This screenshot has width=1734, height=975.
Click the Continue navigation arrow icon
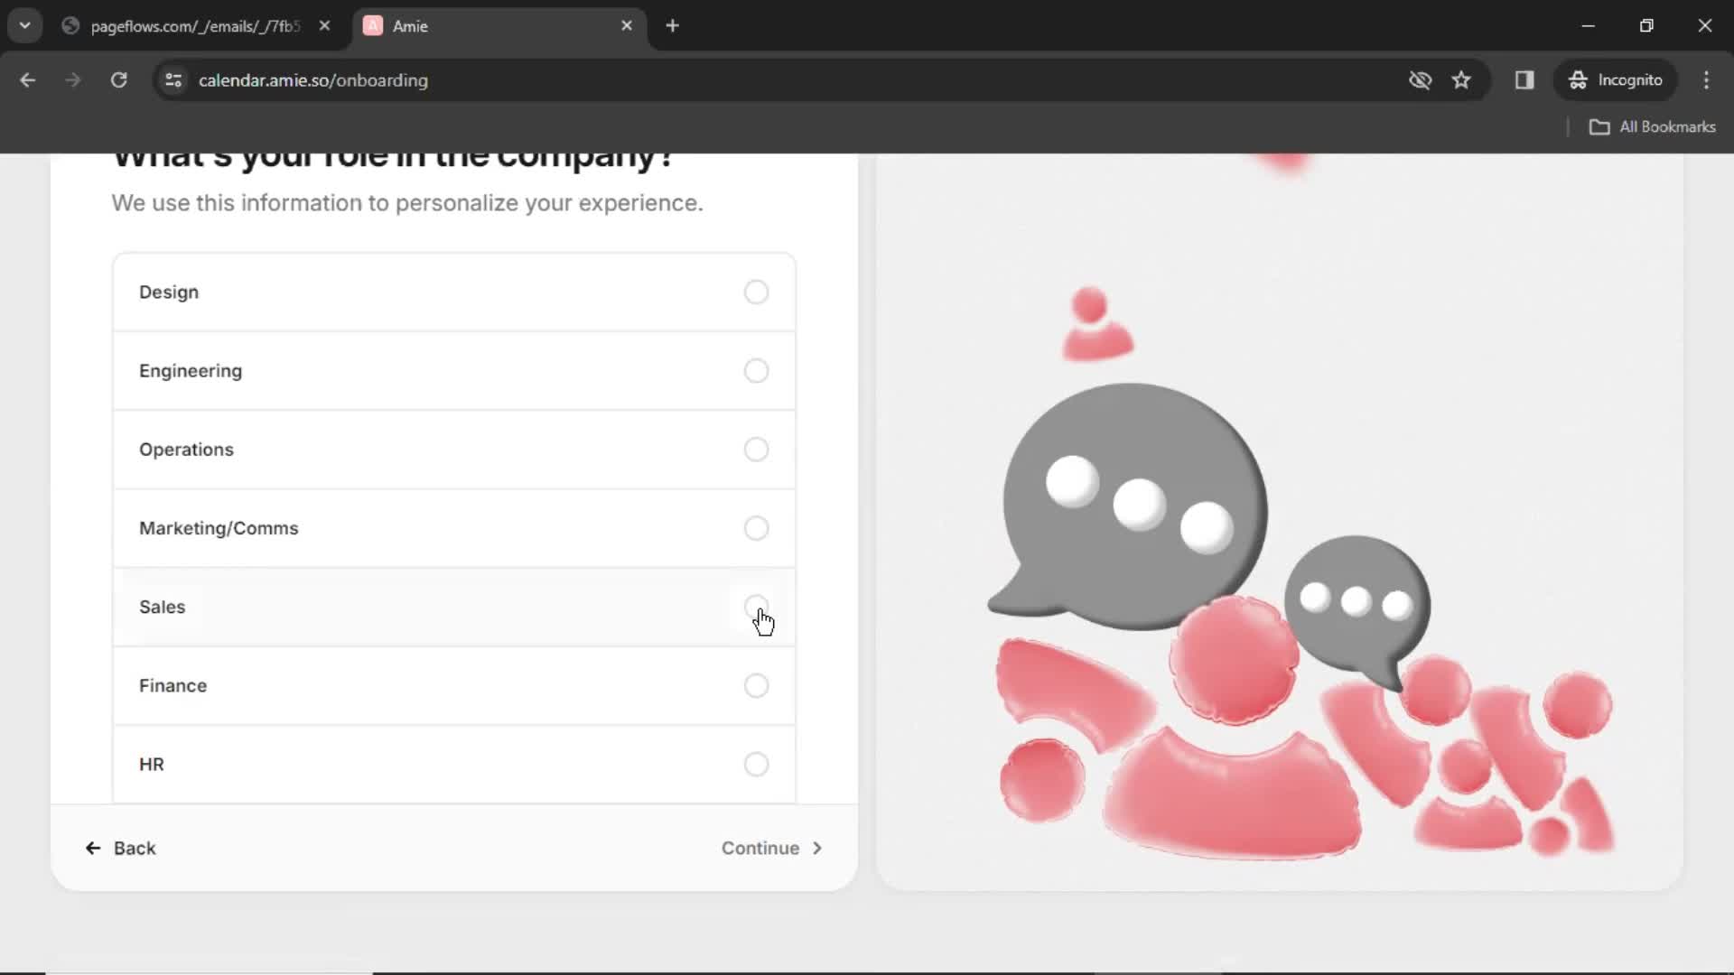click(816, 848)
